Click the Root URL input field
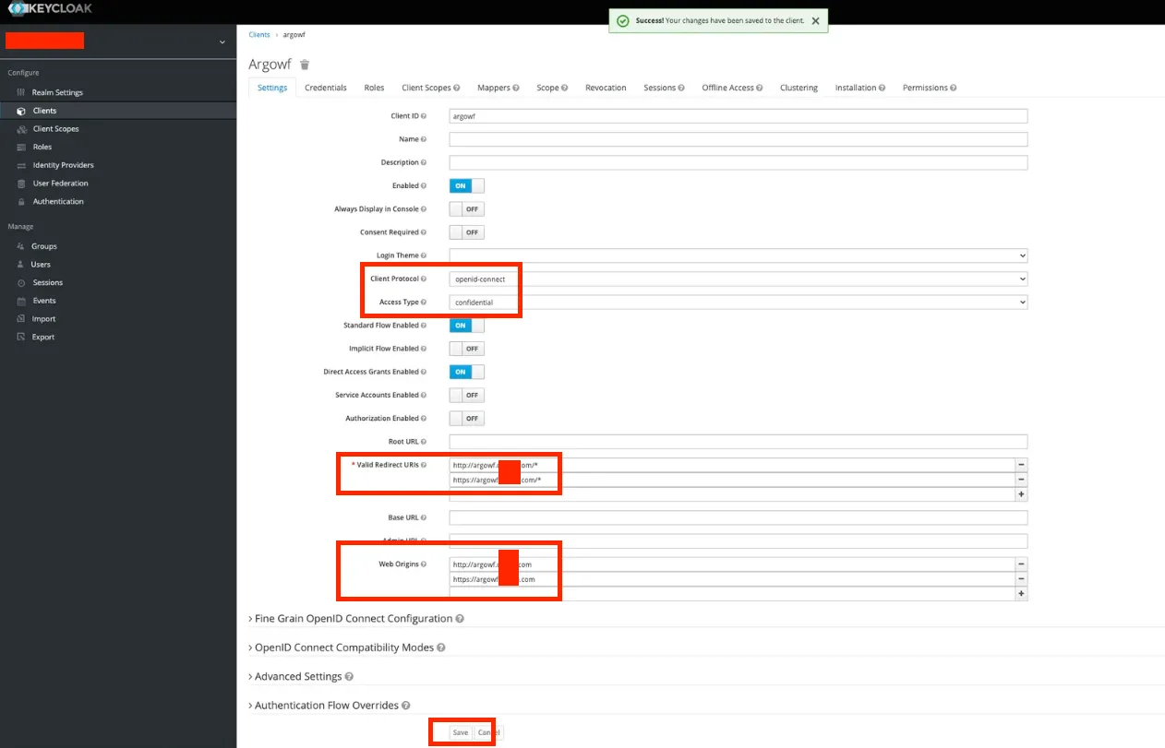Viewport: 1165px width, 748px height. pos(739,442)
